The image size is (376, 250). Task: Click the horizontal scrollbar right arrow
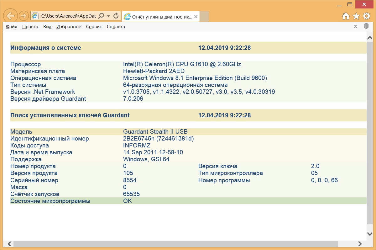(360, 244)
